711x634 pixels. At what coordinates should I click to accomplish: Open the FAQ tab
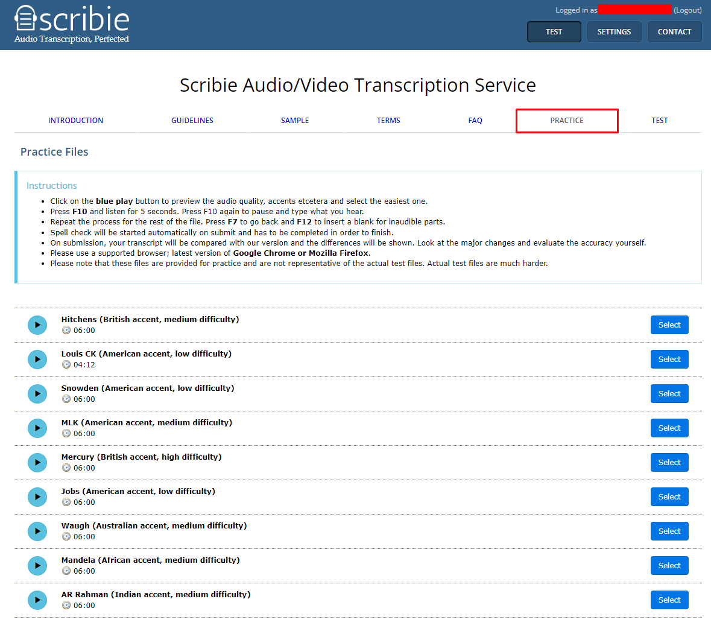(475, 121)
